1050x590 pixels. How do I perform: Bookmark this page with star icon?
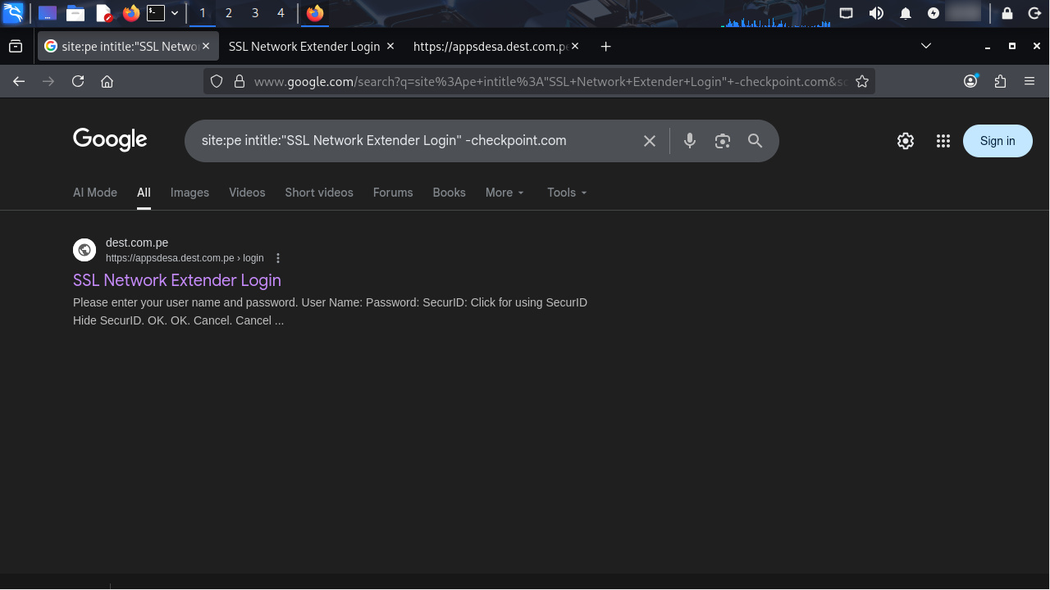click(x=862, y=81)
